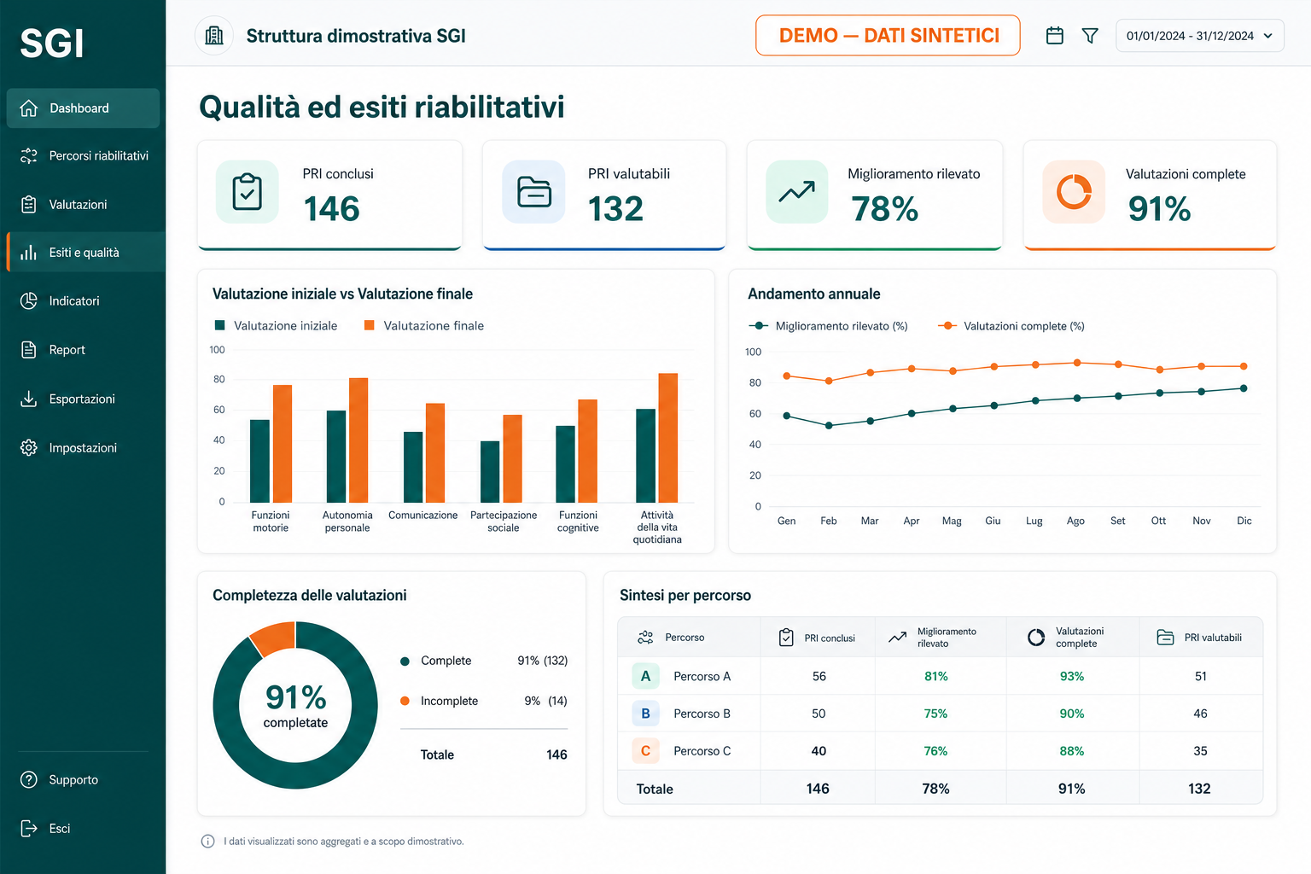1311x874 pixels.
Task: Toggle the Valutazione iniziale legend swatch
Action: (220, 325)
